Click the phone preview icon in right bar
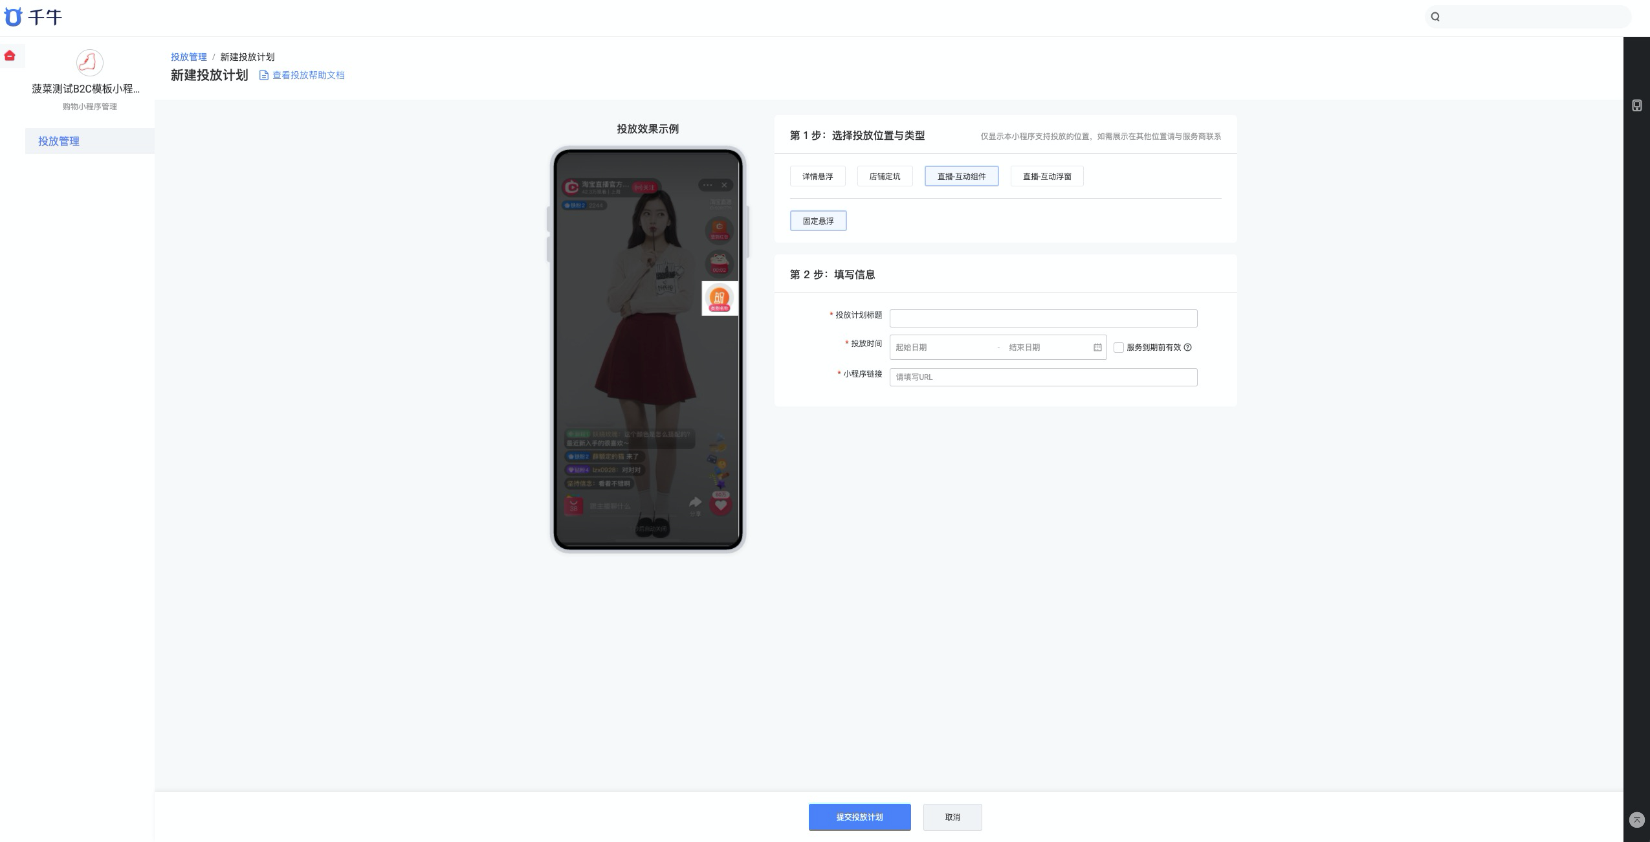Image resolution: width=1650 pixels, height=842 pixels. (1636, 105)
